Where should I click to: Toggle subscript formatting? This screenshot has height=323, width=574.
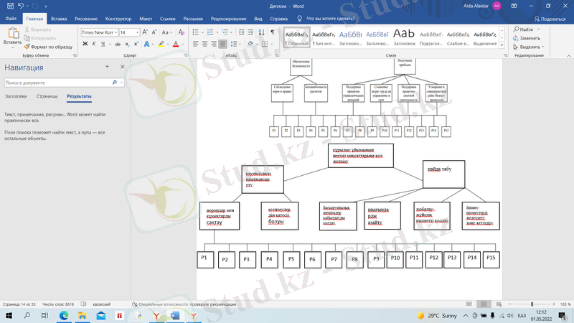[127, 44]
